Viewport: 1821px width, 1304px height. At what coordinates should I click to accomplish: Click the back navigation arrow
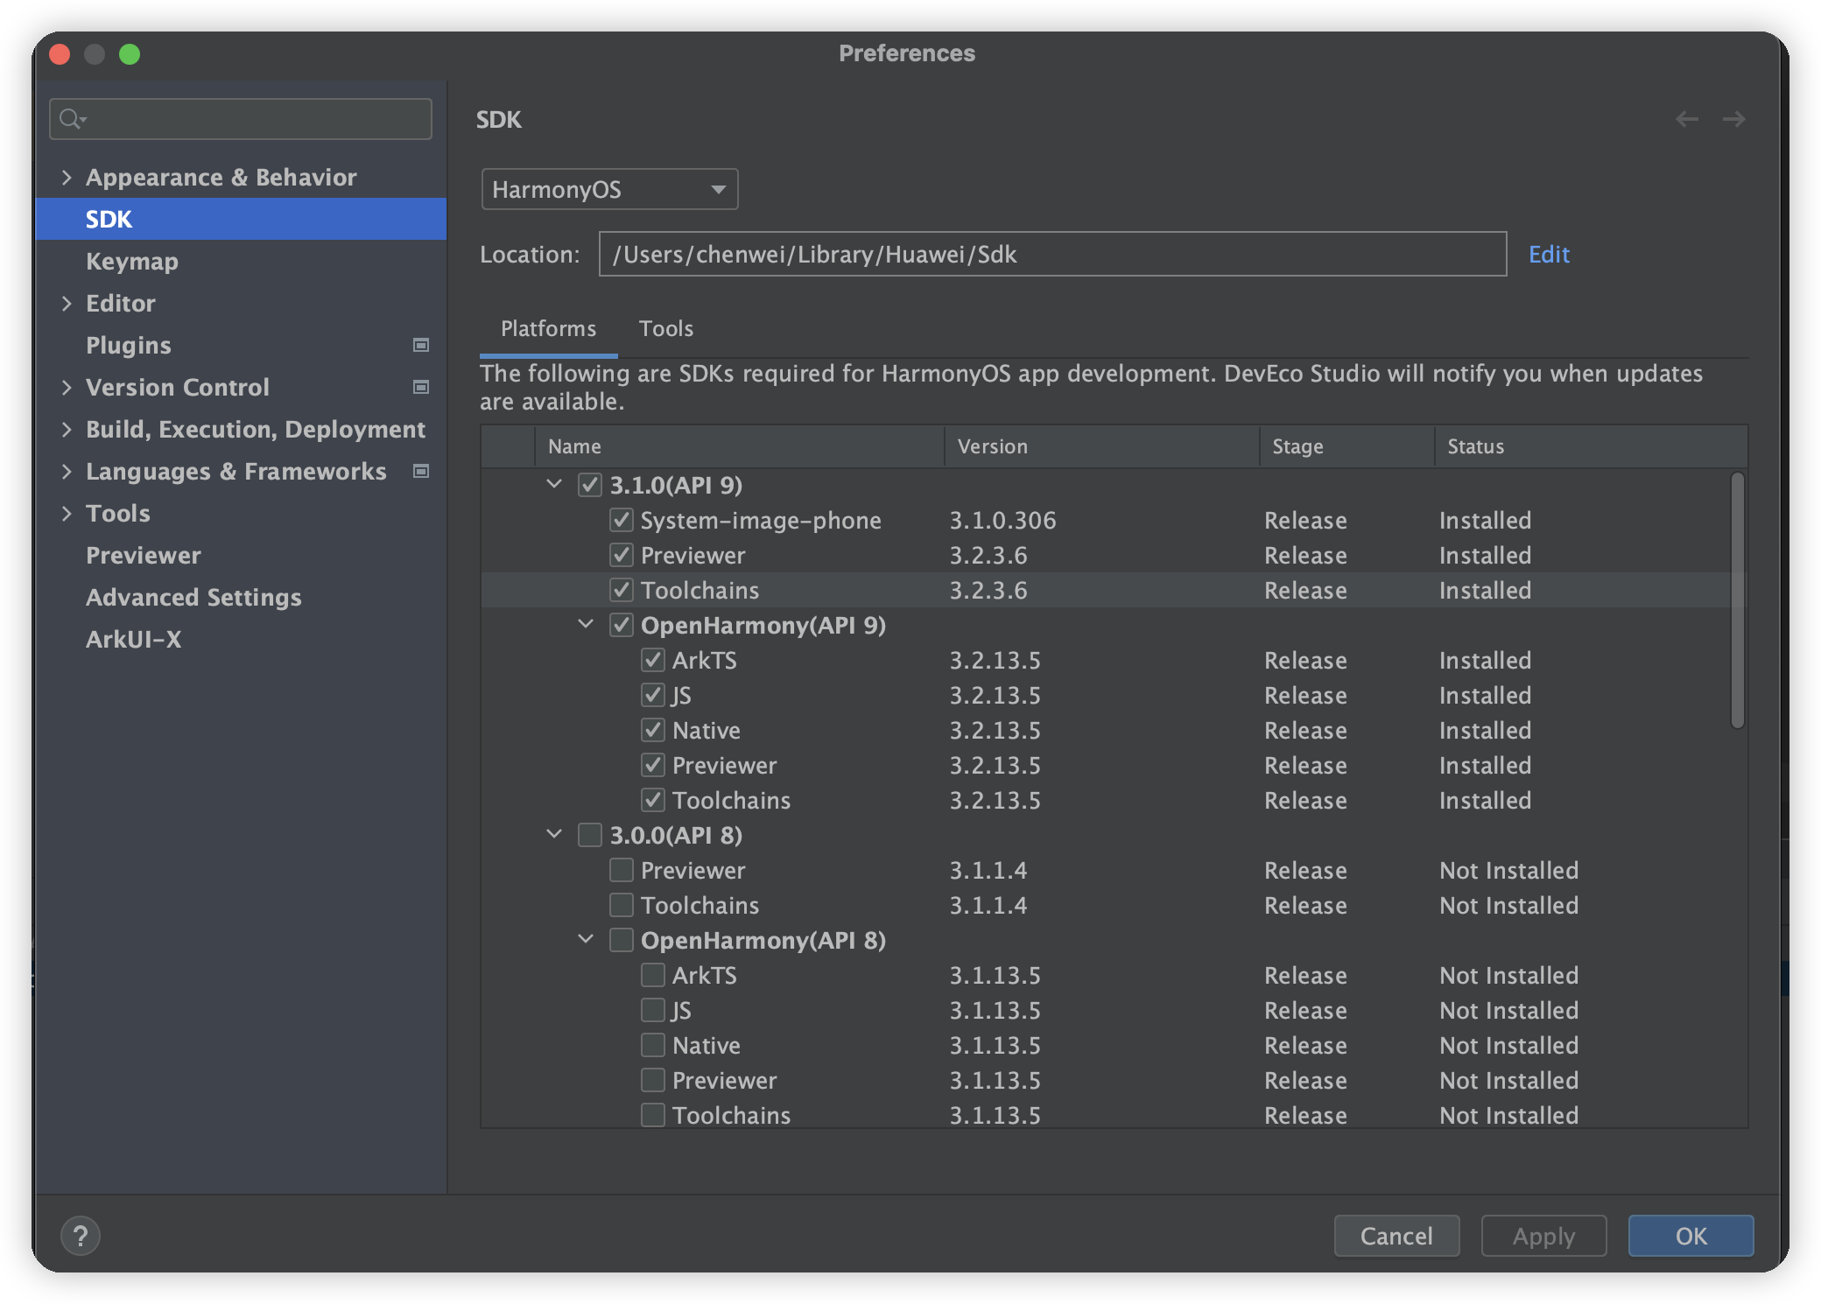coord(1687,119)
